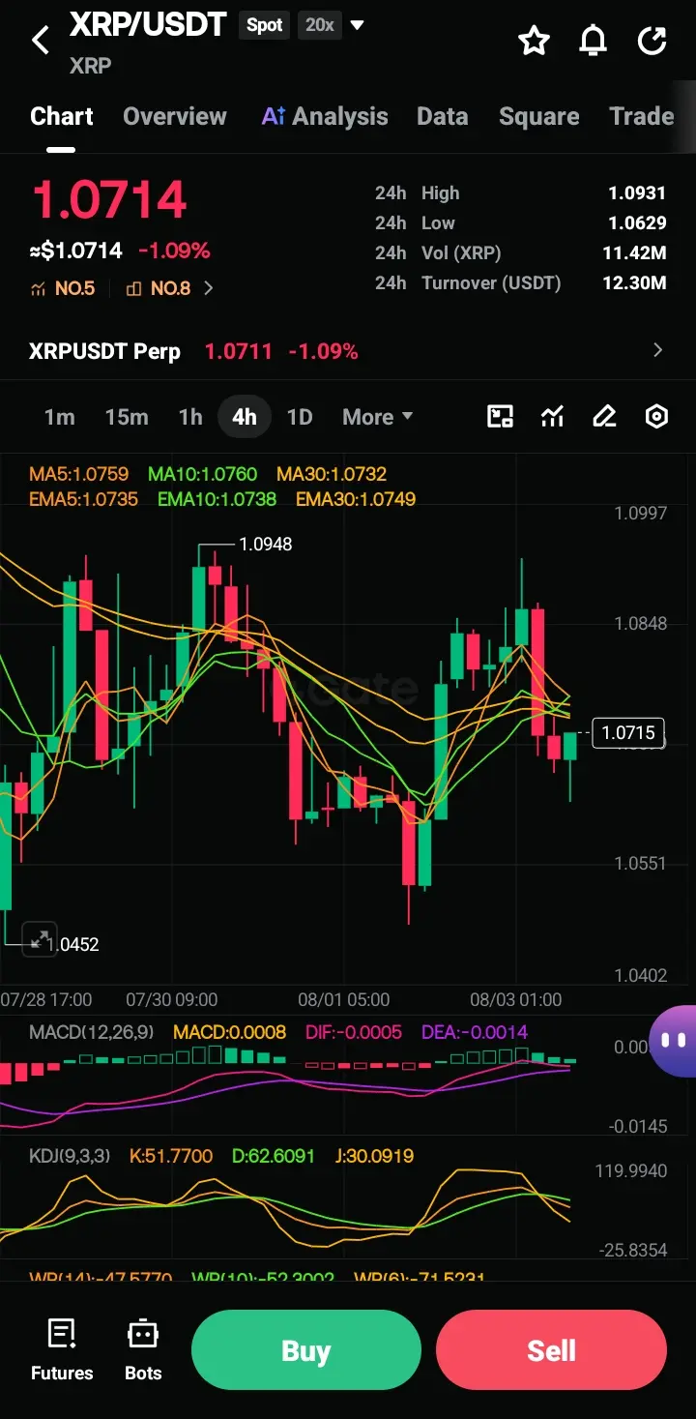
Task: Select the drawing pencil tool
Action: [604, 417]
